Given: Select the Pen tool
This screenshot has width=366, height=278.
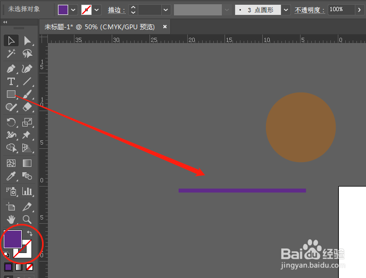Looking at the screenshot, I should coord(11,69).
